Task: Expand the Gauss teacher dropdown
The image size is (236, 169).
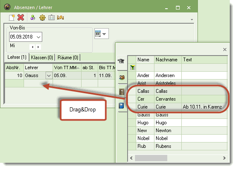Action: [x=49, y=75]
